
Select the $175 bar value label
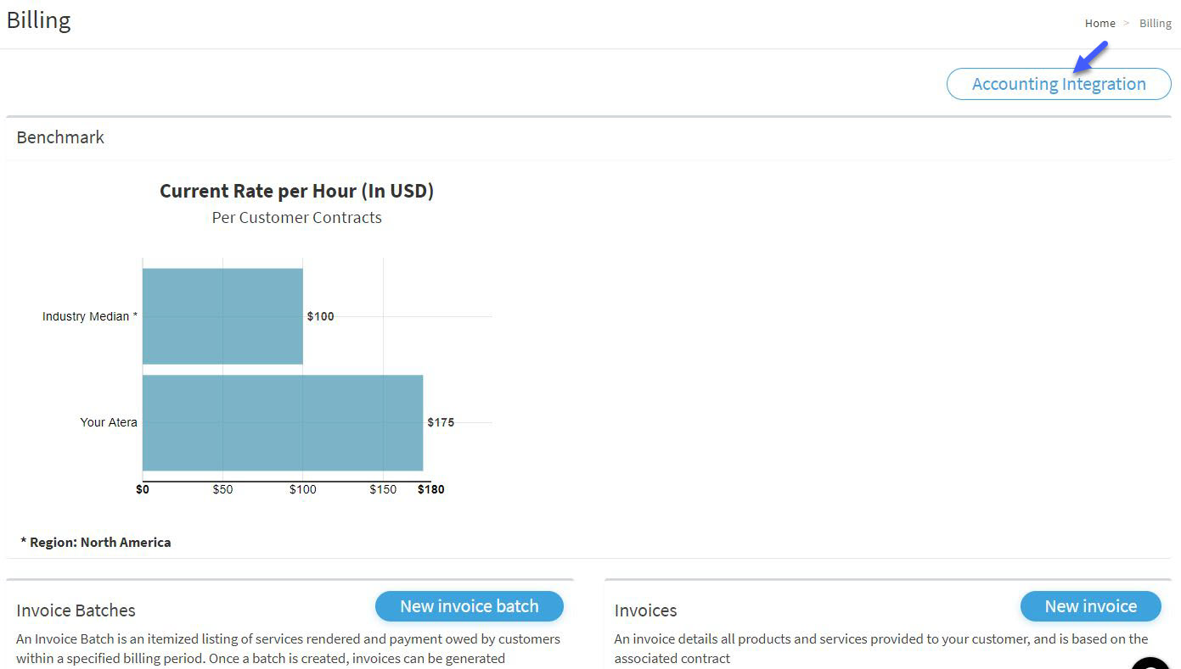[441, 422]
